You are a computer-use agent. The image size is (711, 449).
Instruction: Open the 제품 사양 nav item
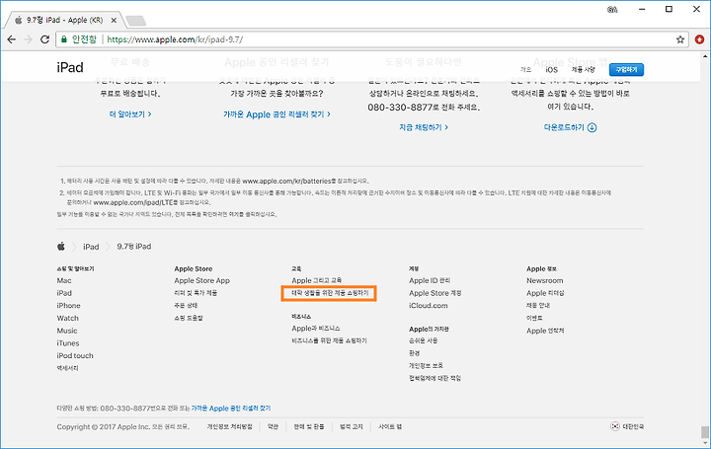tap(584, 69)
